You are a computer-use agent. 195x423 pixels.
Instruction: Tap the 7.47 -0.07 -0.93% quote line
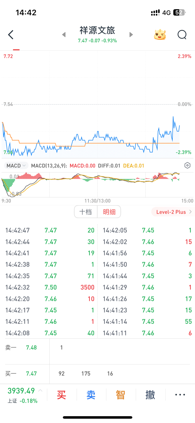tap(97, 41)
